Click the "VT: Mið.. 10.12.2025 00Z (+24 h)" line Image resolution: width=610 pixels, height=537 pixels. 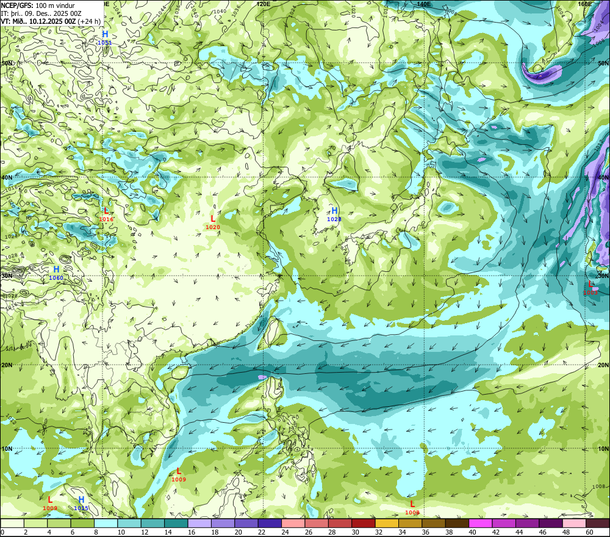click(x=51, y=21)
